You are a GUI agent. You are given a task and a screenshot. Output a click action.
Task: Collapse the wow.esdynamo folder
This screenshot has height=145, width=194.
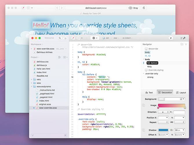(x=32, y=87)
